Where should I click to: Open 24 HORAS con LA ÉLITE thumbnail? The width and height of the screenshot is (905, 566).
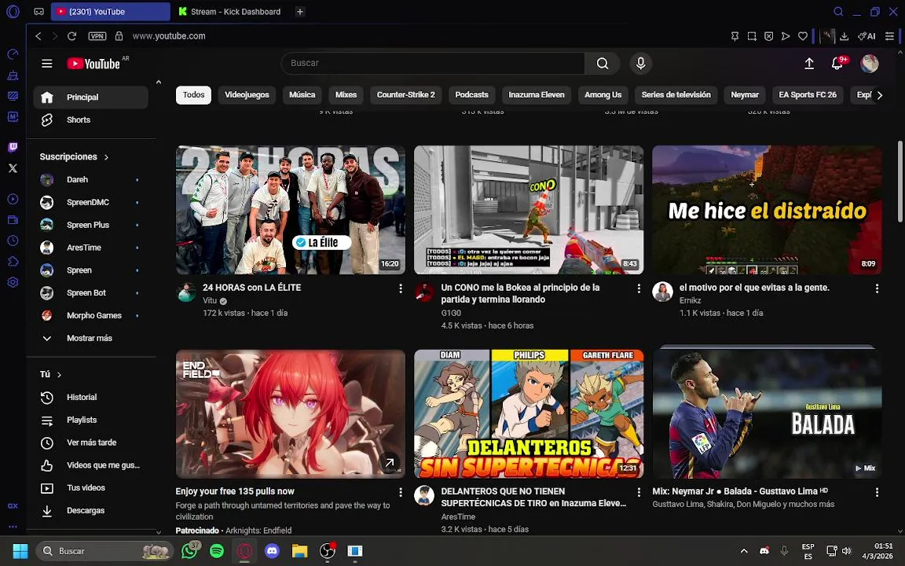[x=291, y=210]
